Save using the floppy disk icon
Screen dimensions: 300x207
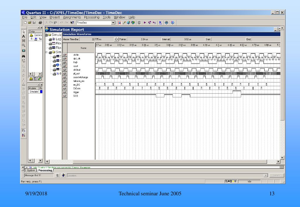(34, 22)
